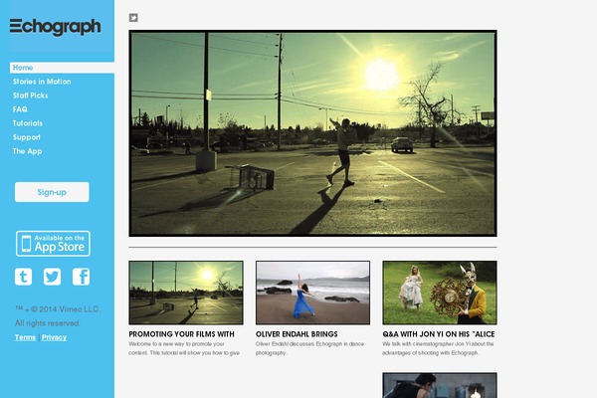Open the Privacy link
The height and width of the screenshot is (398, 597).
[x=54, y=337]
